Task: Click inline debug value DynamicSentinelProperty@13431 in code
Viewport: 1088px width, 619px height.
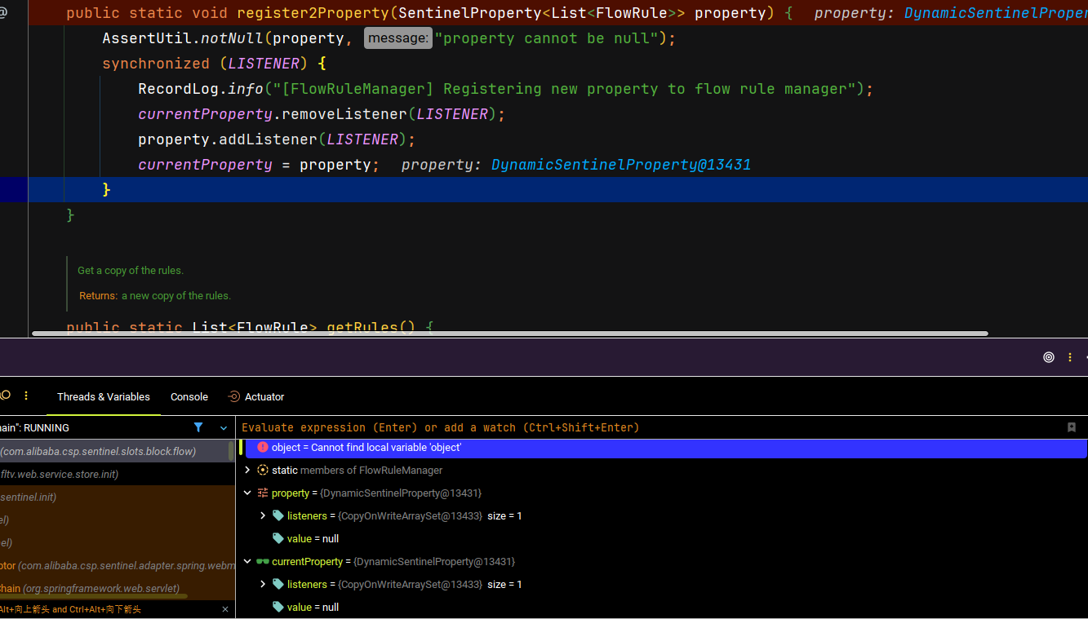Action: (x=620, y=165)
